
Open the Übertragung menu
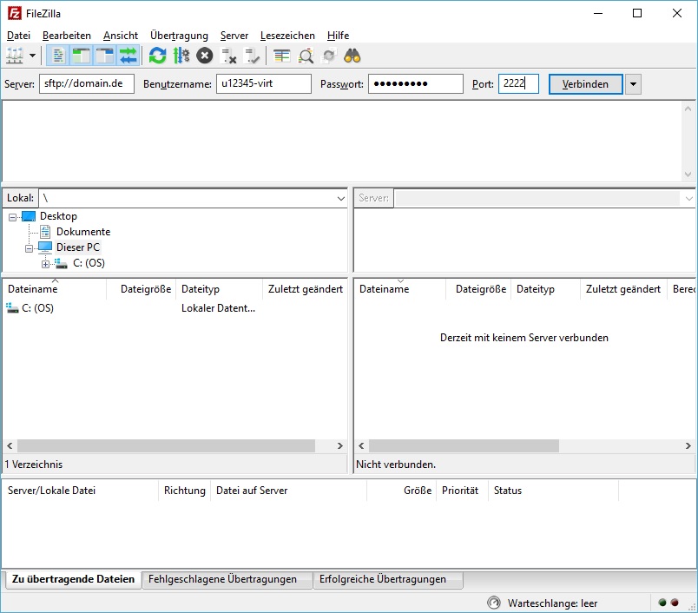tap(179, 36)
